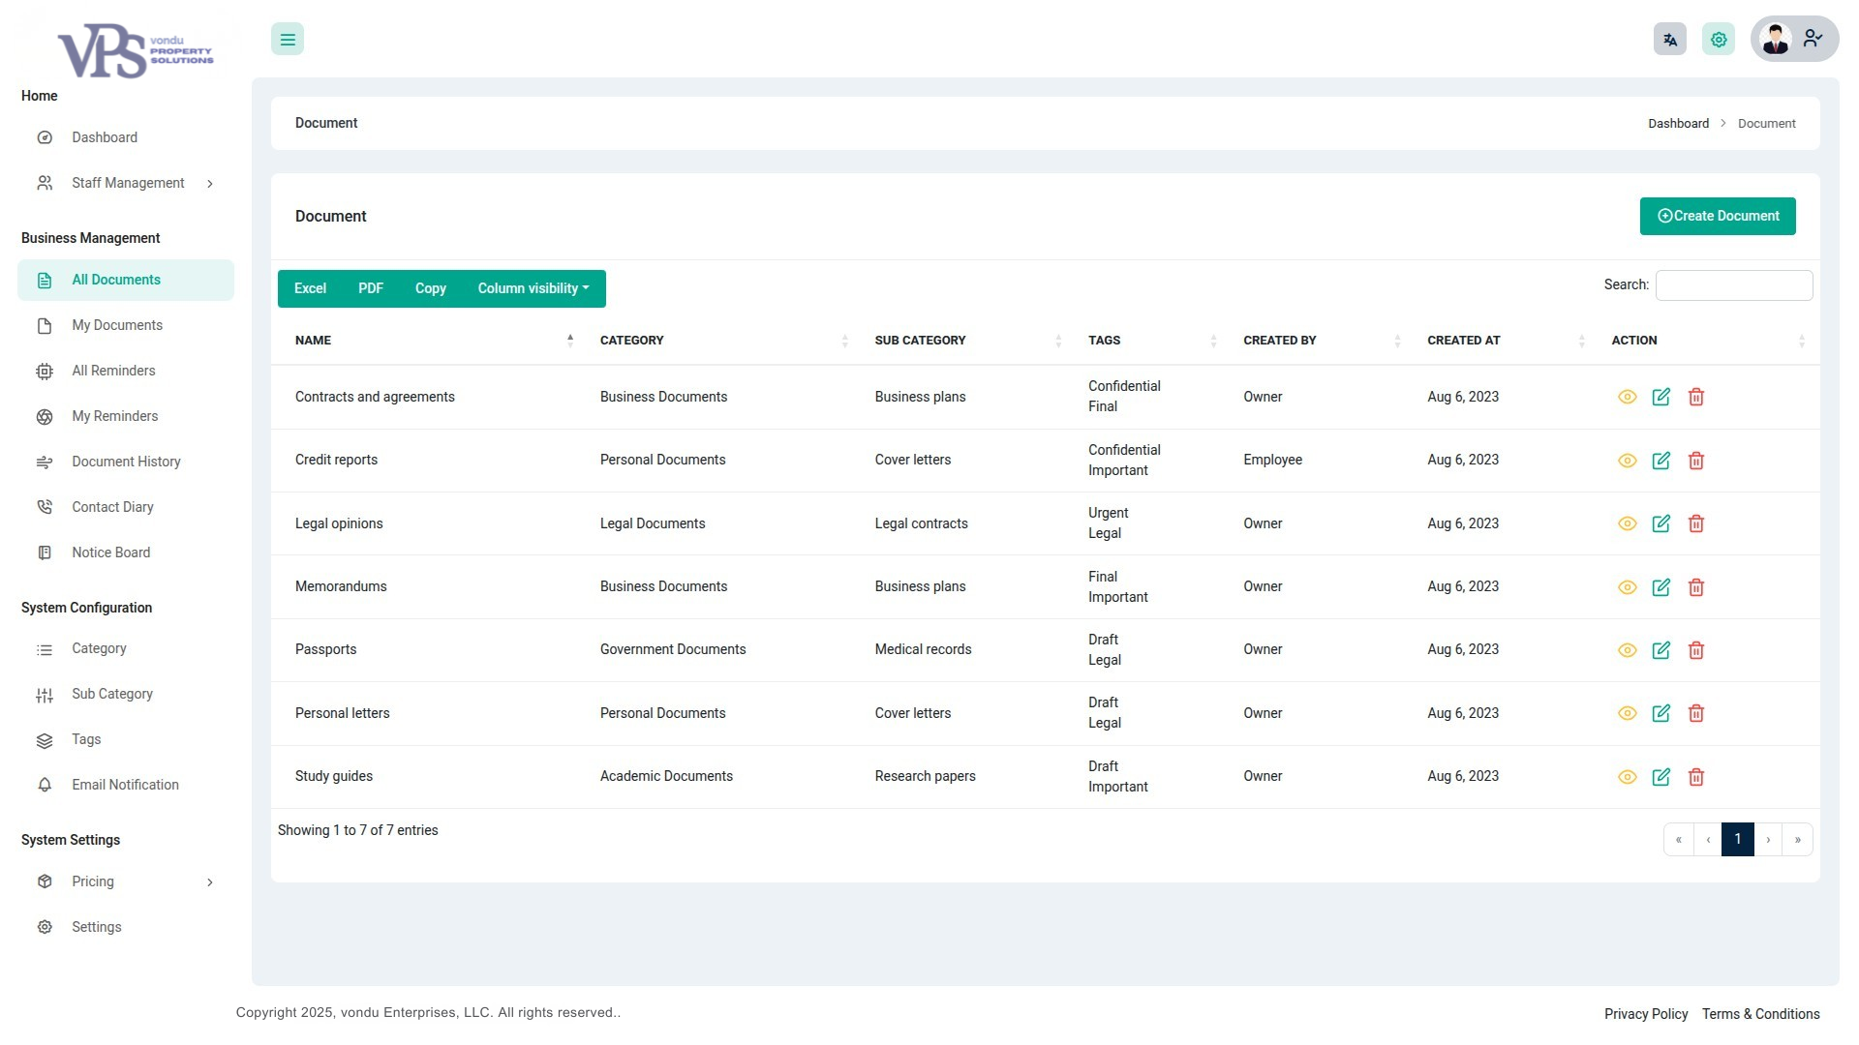1859x1045 pixels.
Task: Click the teal settings gear in header
Action: 1719,40
